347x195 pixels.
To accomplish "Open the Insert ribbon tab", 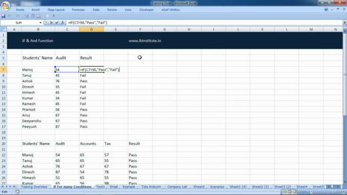I will [35, 10].
